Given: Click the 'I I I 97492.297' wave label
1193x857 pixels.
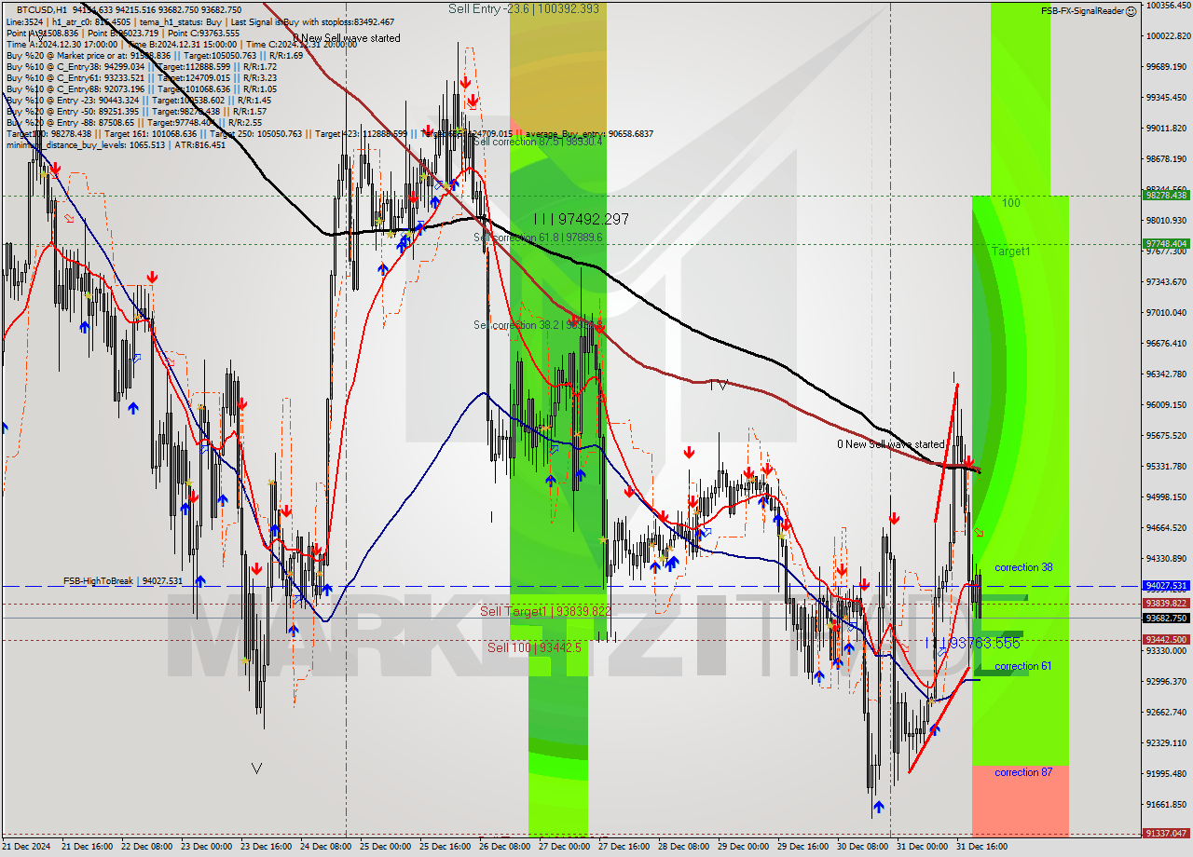Looking at the screenshot, I should [581, 220].
